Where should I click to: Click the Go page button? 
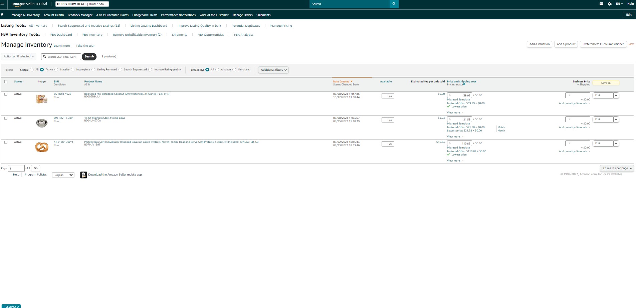(x=36, y=168)
